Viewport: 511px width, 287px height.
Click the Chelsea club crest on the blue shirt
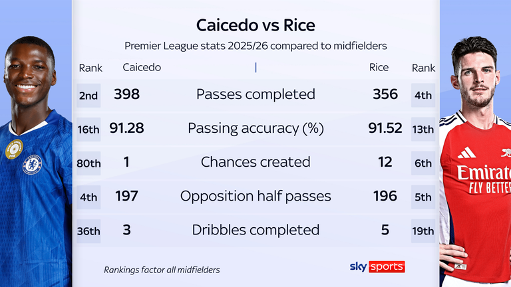click(32, 164)
